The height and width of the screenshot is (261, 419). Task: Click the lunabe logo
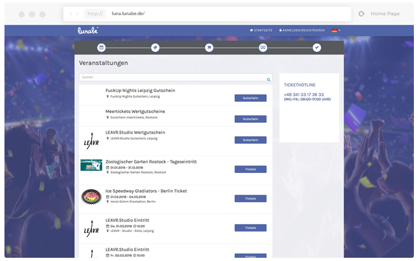[88, 30]
